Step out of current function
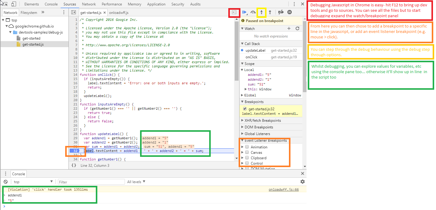The image size is (436, 210). (x=270, y=12)
